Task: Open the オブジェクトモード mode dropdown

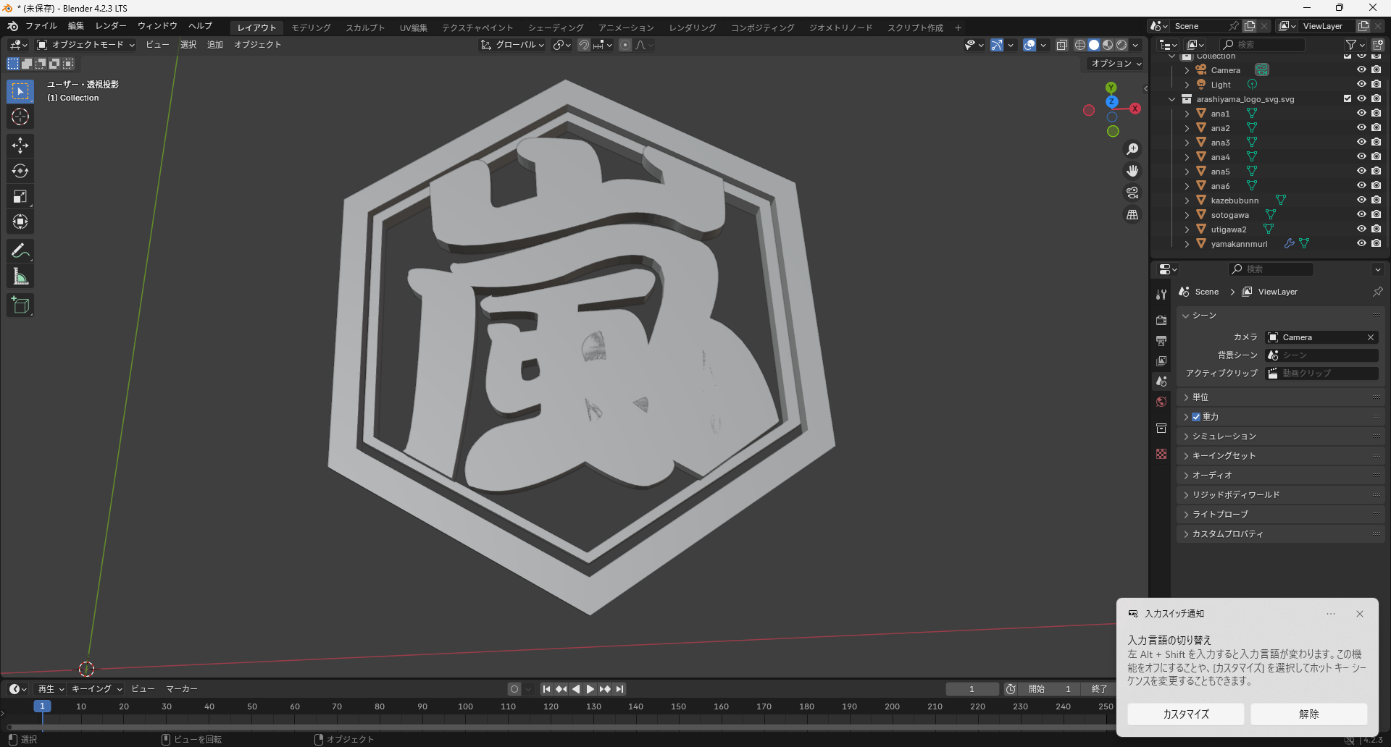Action: click(86, 45)
